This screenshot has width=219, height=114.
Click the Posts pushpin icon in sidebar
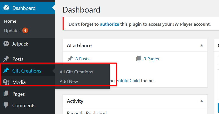point(6,59)
